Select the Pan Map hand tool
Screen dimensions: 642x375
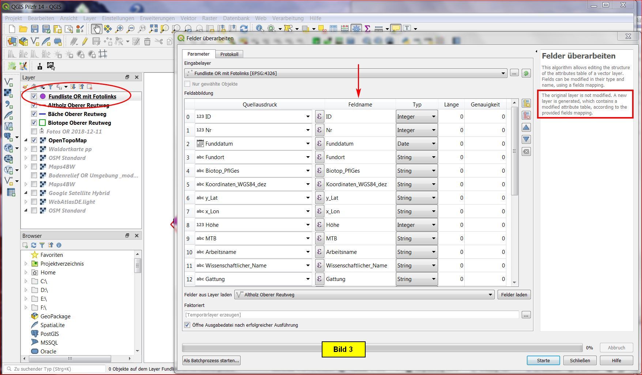coord(97,29)
